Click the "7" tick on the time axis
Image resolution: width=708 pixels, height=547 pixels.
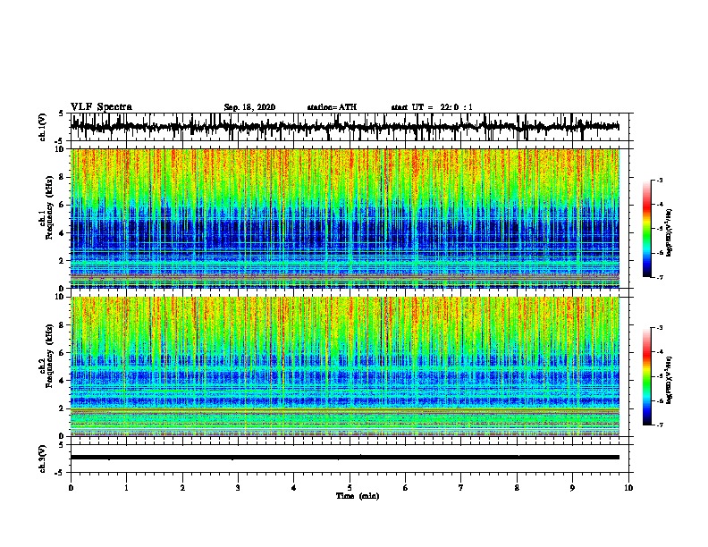(x=461, y=487)
